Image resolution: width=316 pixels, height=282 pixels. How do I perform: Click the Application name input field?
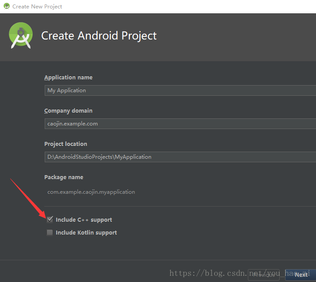click(180, 90)
